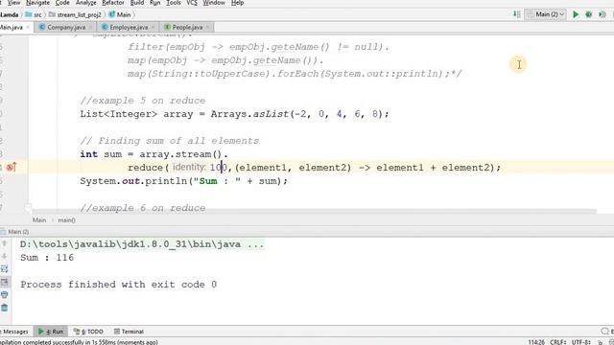This screenshot has height=345, width=614.
Task: Open the Navigate menu
Action: pyautogui.click(x=37, y=3)
